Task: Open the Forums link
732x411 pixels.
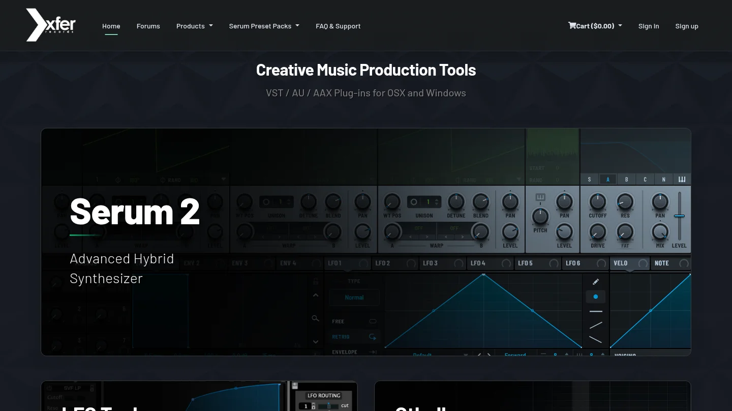Action: click(x=148, y=26)
